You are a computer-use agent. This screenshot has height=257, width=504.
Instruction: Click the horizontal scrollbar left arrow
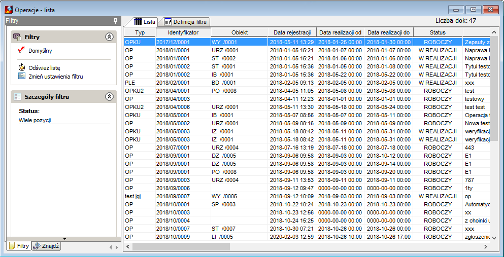pos(128,246)
